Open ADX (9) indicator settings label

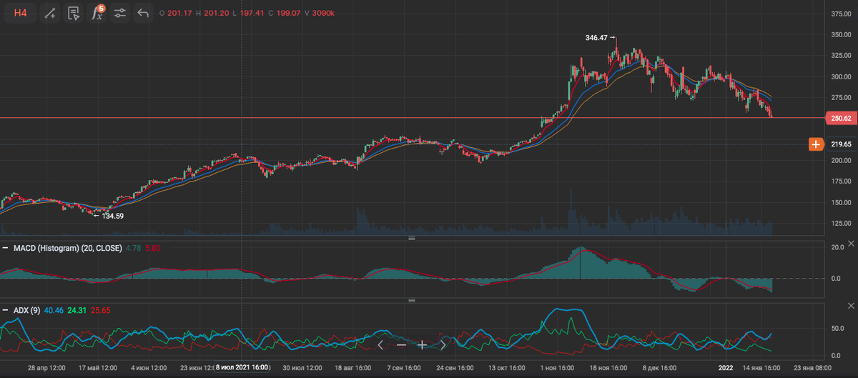(x=26, y=311)
